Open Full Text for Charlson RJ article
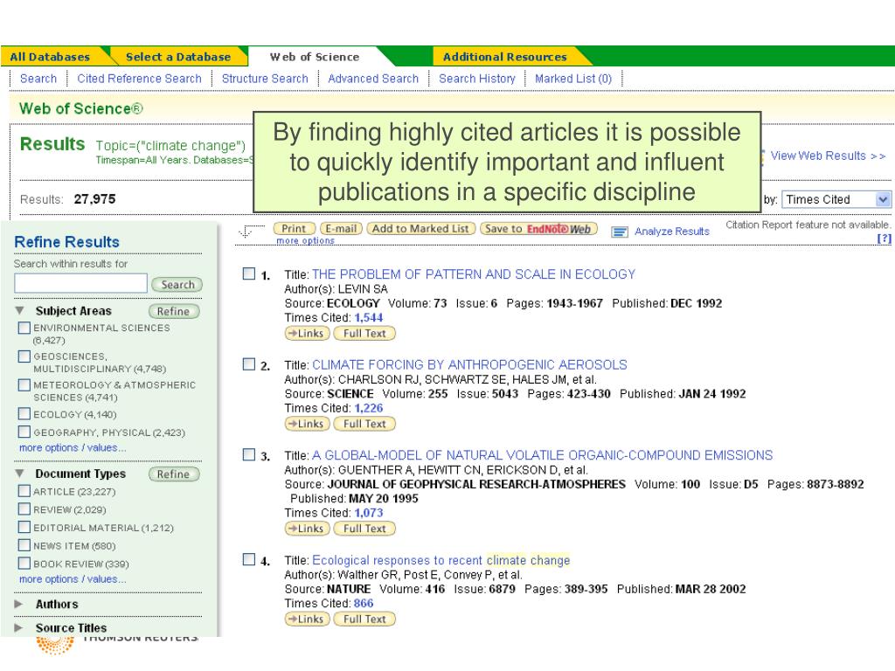Screen dimensions: 895x671 coord(364,424)
